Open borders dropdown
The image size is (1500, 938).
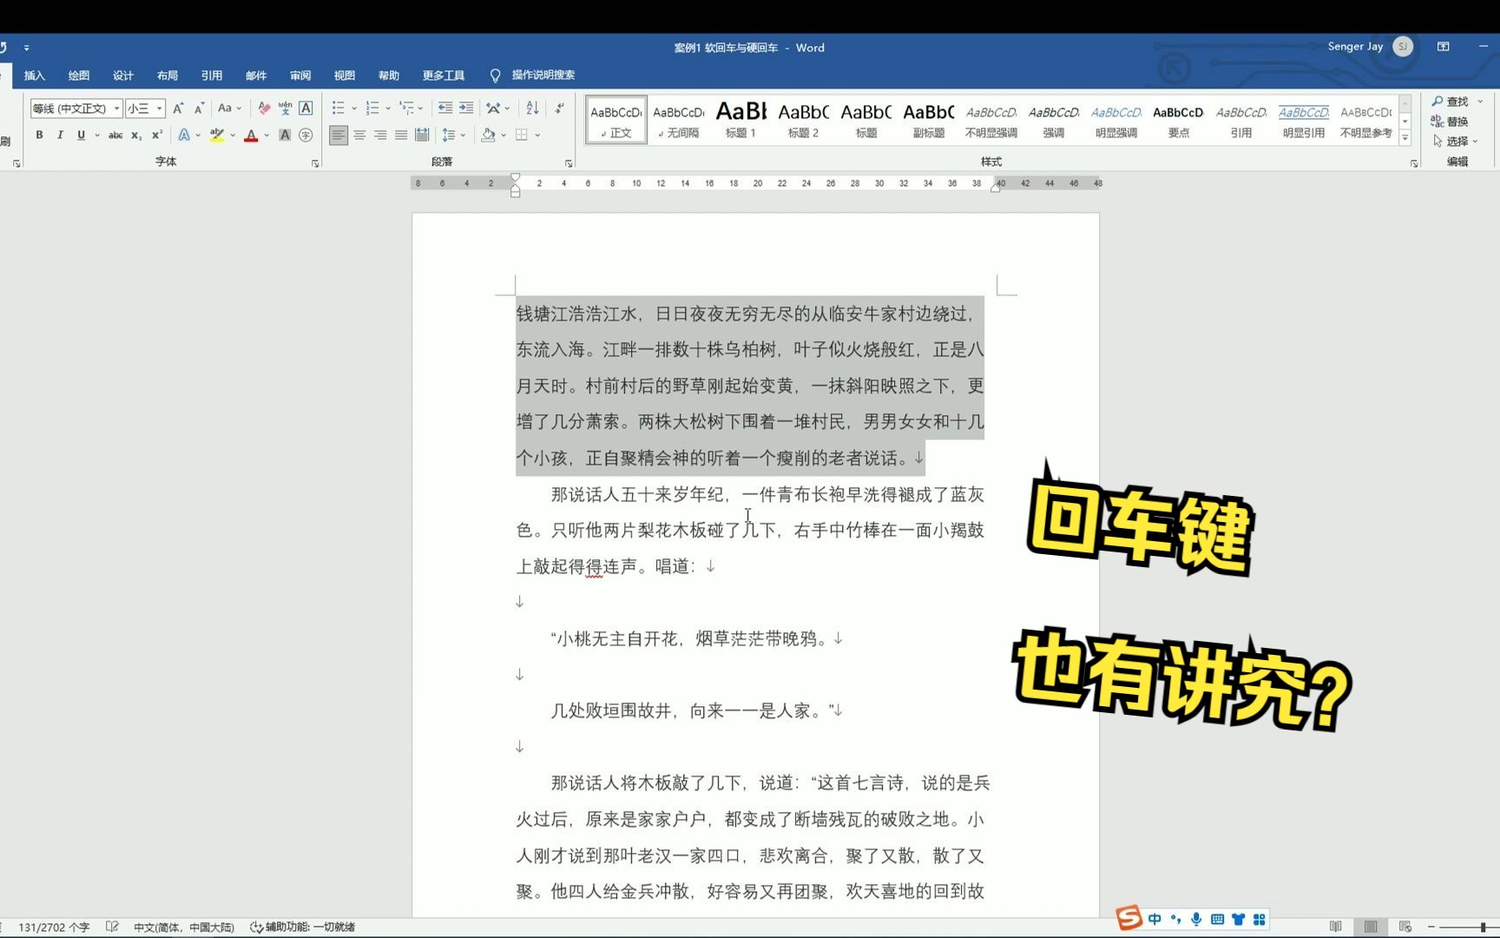537,135
